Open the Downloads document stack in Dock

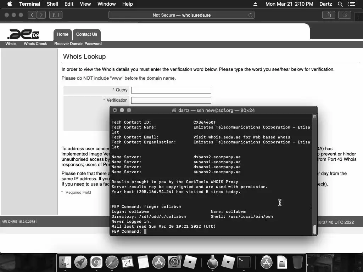pos(282,262)
